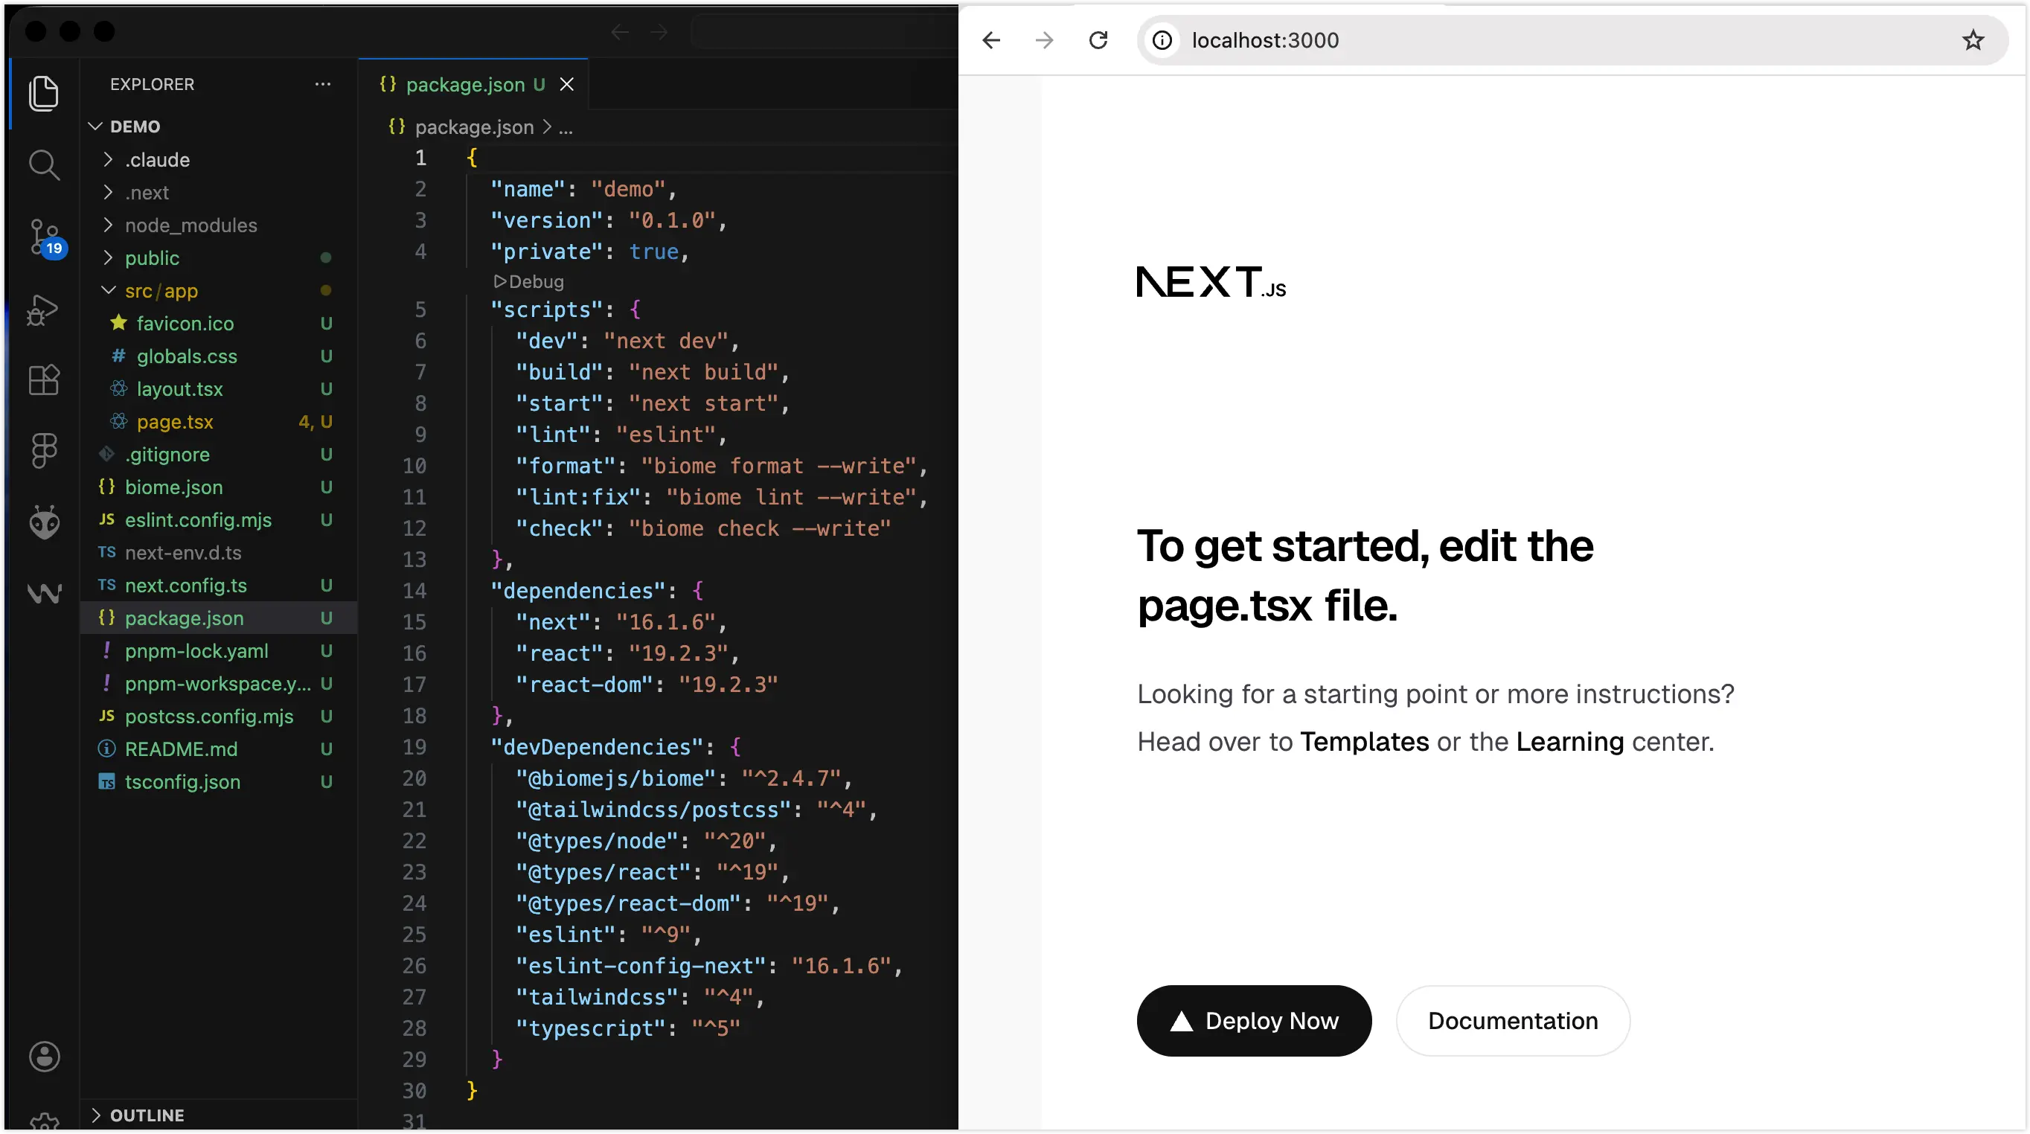2030x1134 pixels.
Task: Open the Run and Debug view
Action: click(x=43, y=309)
